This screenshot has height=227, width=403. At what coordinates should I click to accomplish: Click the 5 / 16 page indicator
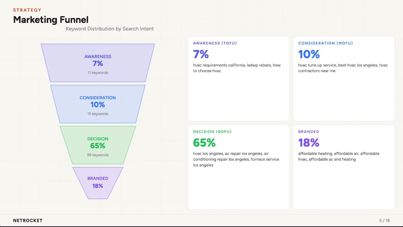[384, 221]
